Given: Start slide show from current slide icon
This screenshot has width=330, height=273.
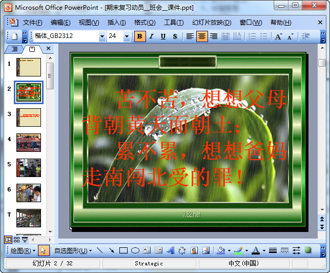Looking at the screenshot, I should click(x=25, y=240).
